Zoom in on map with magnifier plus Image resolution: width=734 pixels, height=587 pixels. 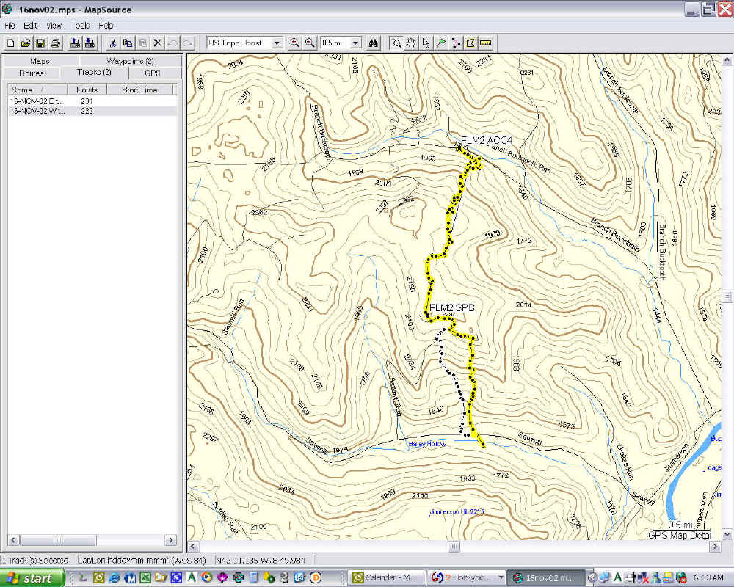[x=294, y=43]
